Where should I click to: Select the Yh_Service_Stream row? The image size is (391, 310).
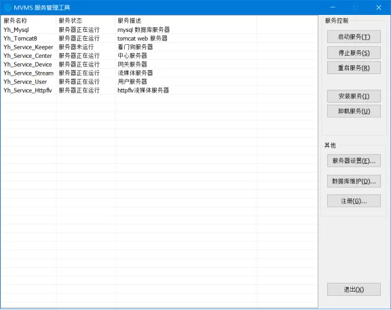click(159, 73)
